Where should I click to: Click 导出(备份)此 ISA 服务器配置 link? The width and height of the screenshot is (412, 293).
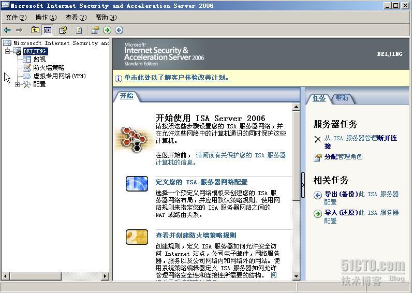click(x=362, y=198)
